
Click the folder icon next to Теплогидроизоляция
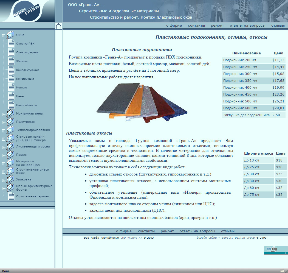pos(10,130)
